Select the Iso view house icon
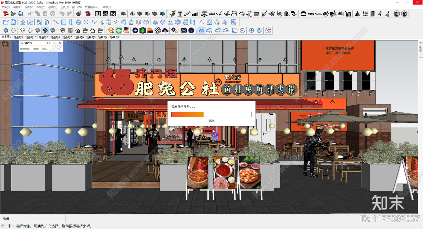The width and height of the screenshot is (423, 229). pos(63,30)
